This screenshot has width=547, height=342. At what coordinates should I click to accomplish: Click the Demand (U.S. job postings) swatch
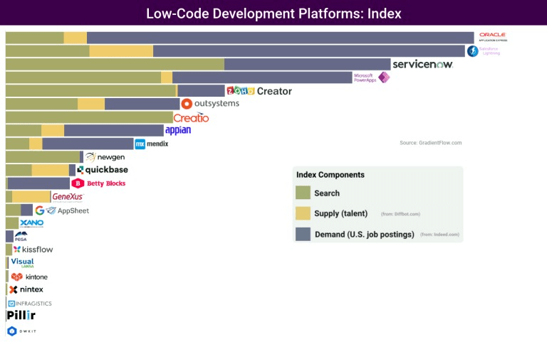pyautogui.click(x=303, y=234)
